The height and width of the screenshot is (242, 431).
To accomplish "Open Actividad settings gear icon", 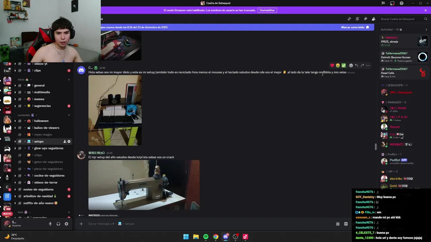I will point(401,30).
